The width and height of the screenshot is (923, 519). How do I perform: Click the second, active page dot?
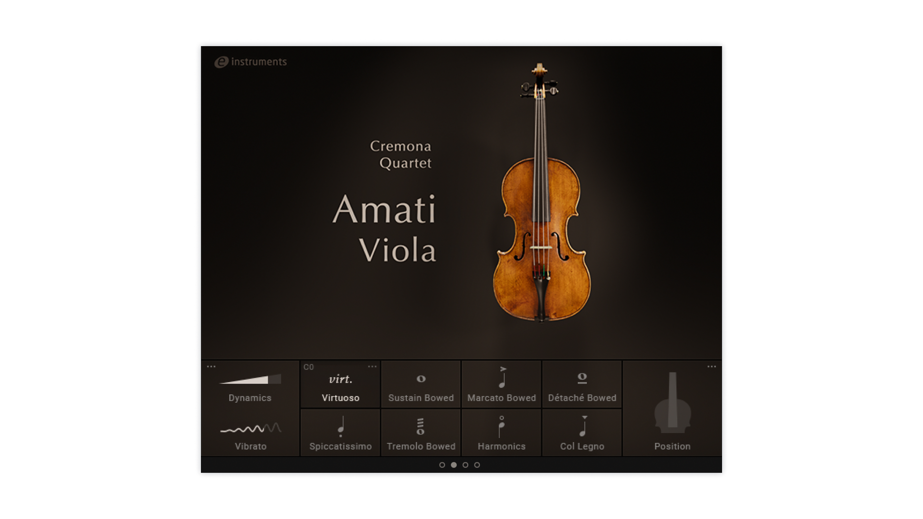point(454,465)
